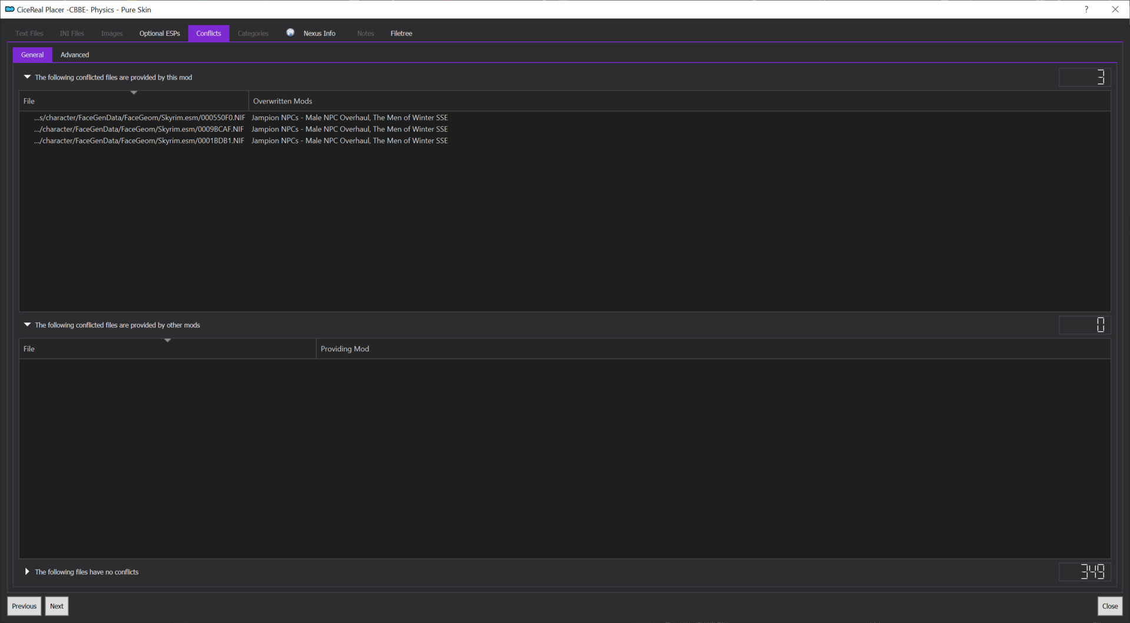Viewport: 1130px width, 623px height.
Task: Sort by the Overwritten Mods column
Action: tap(680, 101)
